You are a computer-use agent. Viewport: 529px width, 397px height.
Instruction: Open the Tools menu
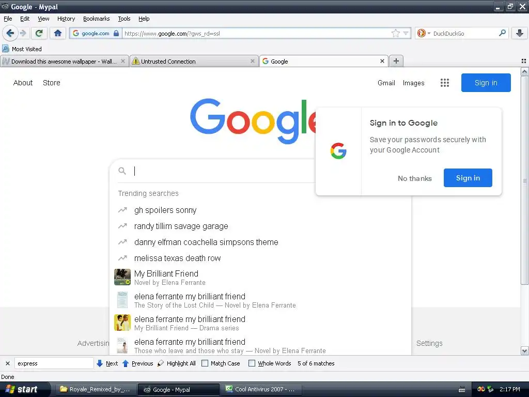[x=124, y=19]
